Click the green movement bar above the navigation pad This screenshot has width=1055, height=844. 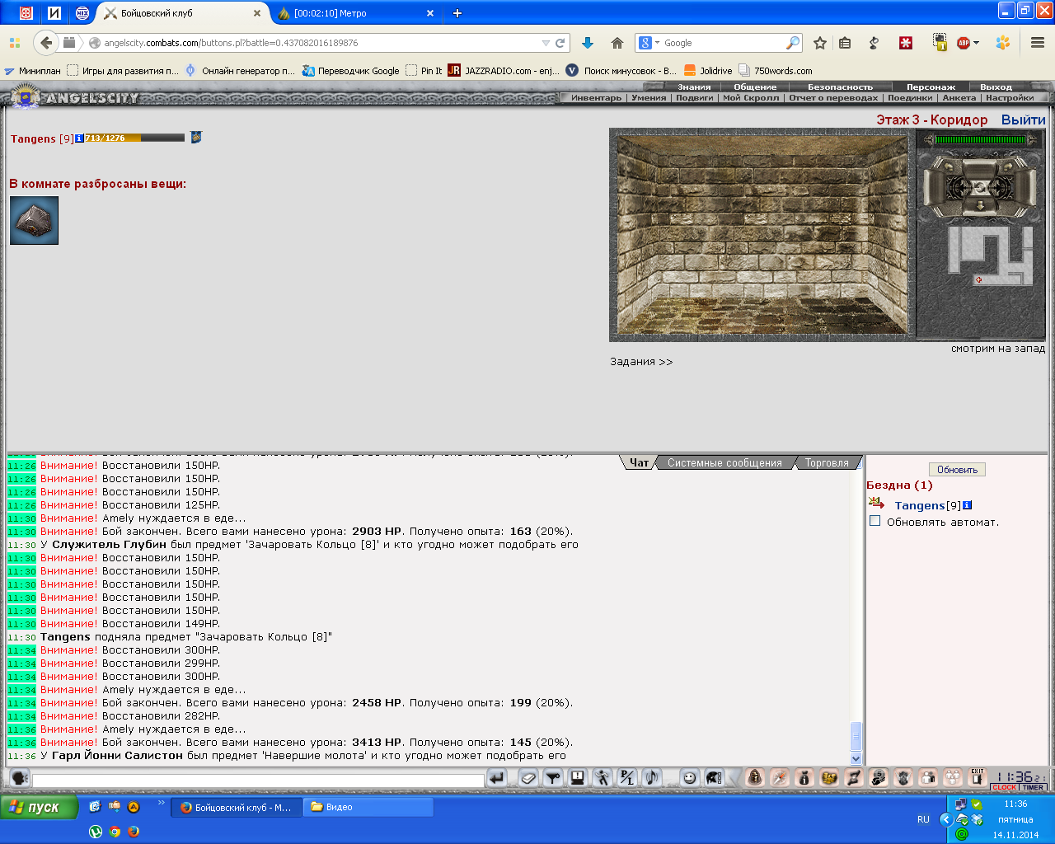(x=980, y=139)
